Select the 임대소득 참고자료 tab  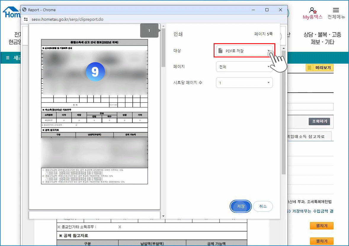pos(309,136)
